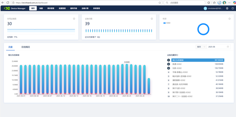Toggle the IG502 legend item
Image resolution: width=236 pixels, height=117 pixels.
[x=167, y=23]
